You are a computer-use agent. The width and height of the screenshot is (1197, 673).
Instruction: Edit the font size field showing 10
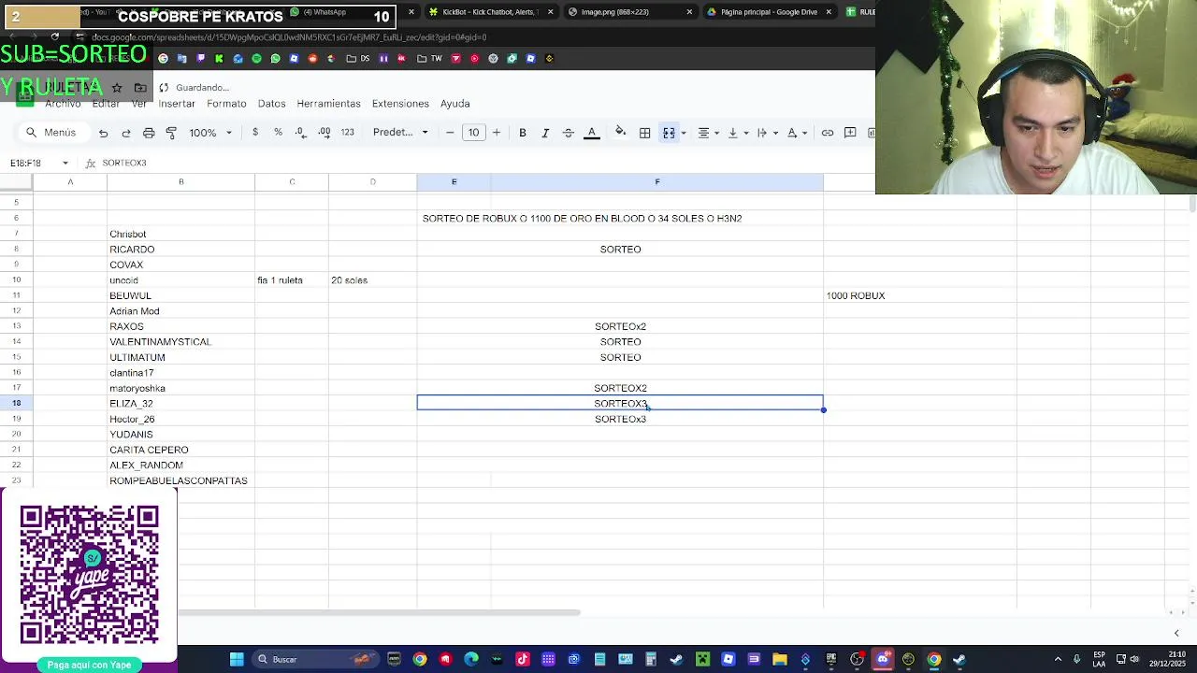[x=473, y=133]
